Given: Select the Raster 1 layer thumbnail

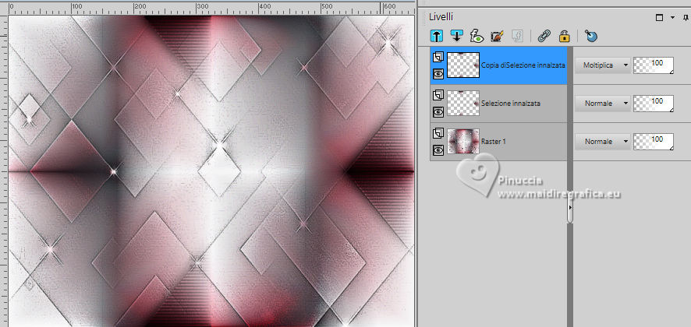Looking at the screenshot, I should [x=463, y=141].
